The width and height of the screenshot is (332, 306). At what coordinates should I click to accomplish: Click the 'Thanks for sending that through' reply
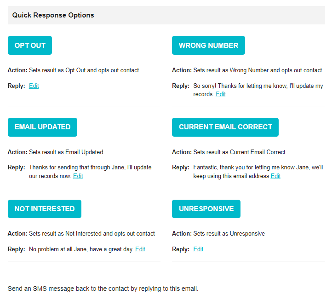click(x=90, y=172)
